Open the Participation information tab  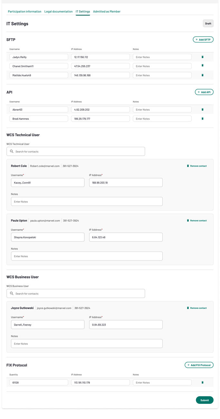click(24, 11)
